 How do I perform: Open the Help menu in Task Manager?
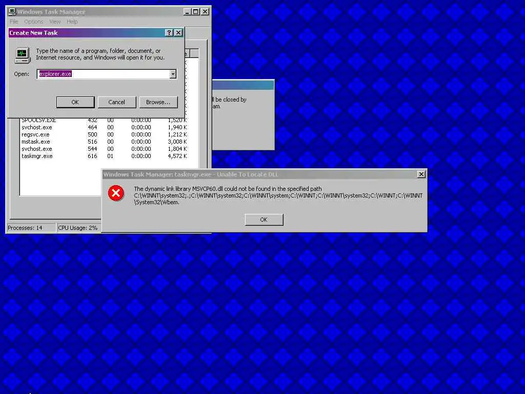pyautogui.click(x=72, y=22)
